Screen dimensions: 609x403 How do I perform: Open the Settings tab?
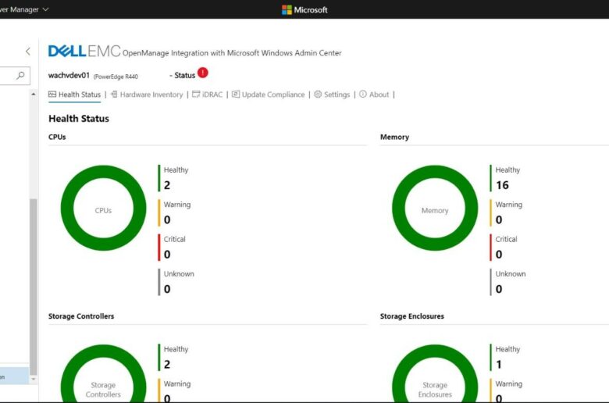[332, 95]
